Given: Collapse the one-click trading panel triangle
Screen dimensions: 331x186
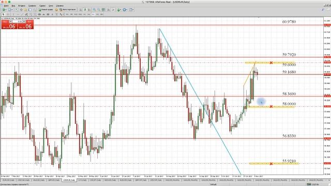Looking at the screenshot, I should [x=2, y=19].
